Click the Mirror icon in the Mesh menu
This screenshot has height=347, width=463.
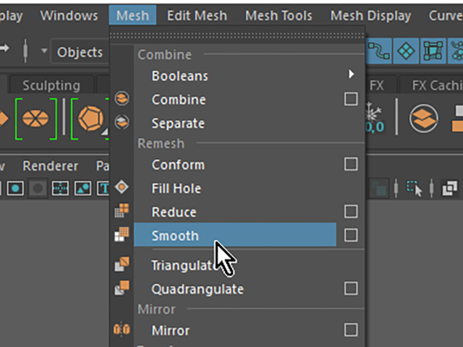tap(122, 330)
